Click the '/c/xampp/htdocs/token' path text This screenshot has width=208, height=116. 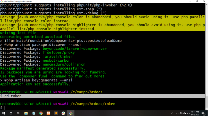click(93, 104)
